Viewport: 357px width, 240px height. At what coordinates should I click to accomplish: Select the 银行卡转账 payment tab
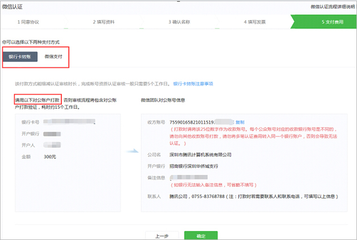tap(20, 57)
